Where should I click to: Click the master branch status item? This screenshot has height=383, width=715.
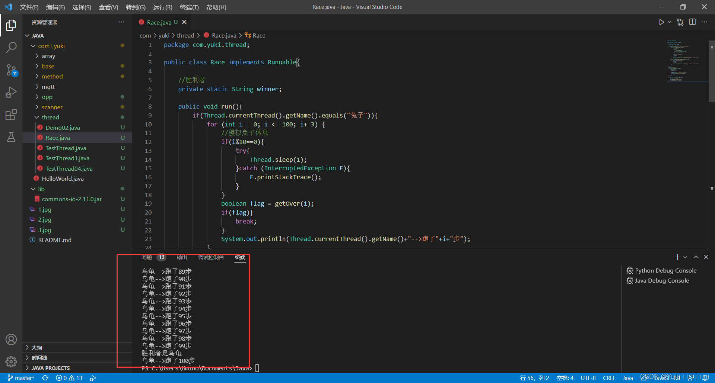(21, 378)
